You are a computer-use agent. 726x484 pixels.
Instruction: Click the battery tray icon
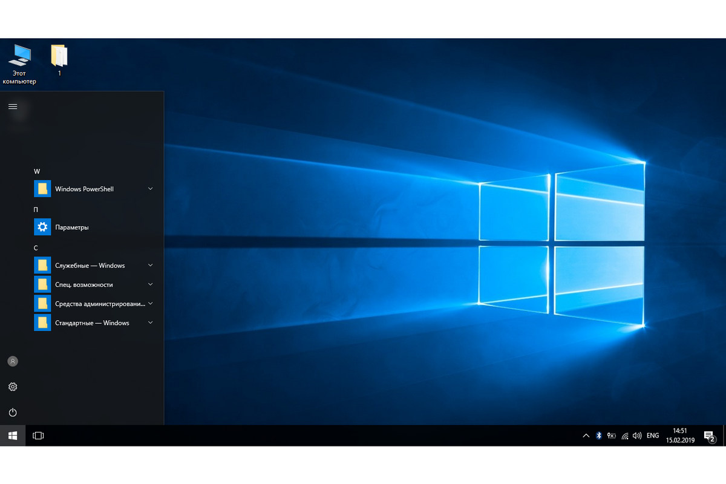tap(612, 436)
